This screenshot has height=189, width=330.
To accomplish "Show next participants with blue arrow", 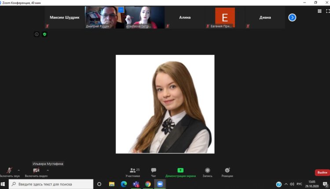I will pos(292,18).
